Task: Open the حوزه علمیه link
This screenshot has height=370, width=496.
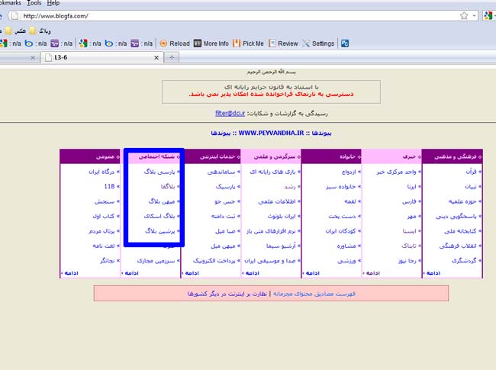Action: click(462, 201)
